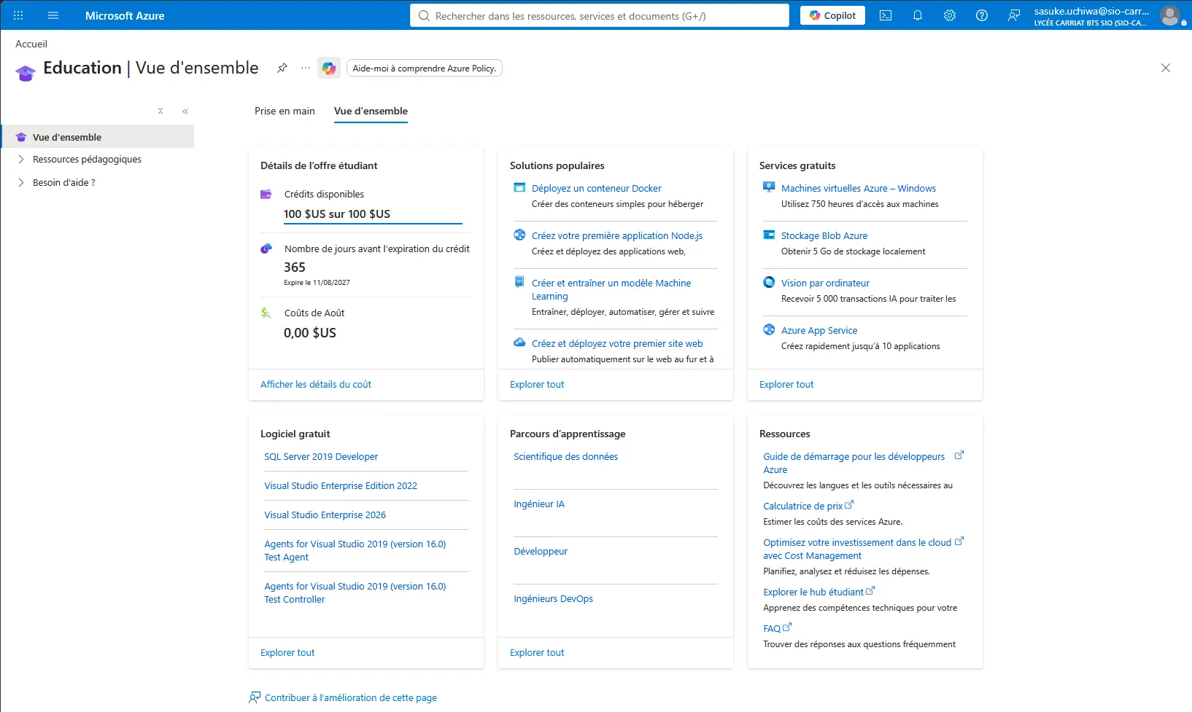The width and height of the screenshot is (1192, 712).
Task: Click the Azure App Service icon
Action: [769, 329]
